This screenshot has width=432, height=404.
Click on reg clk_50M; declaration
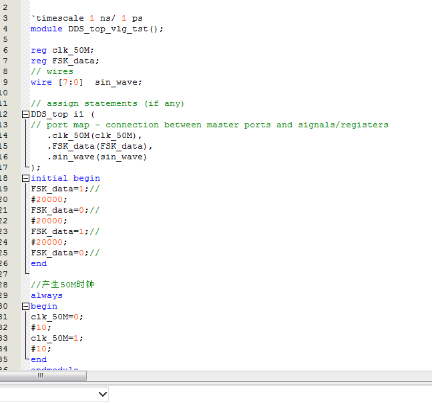(62, 50)
